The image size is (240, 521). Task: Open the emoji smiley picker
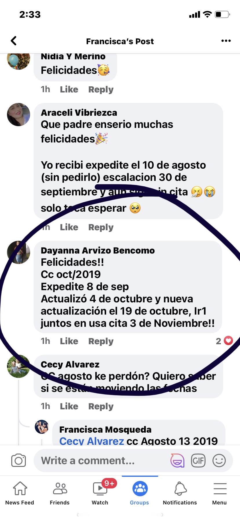[219, 461]
